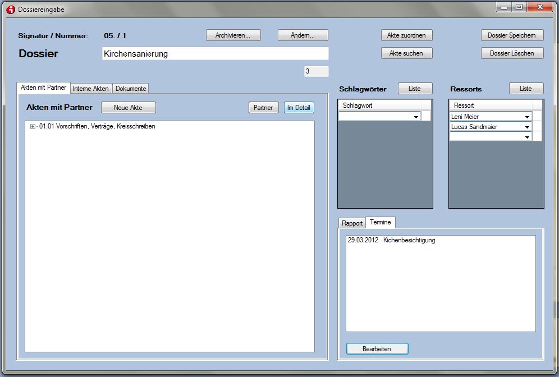Open the Leni Meier Ressort dropdown
Screen dimensions: 559x377
pyautogui.click(x=527, y=117)
